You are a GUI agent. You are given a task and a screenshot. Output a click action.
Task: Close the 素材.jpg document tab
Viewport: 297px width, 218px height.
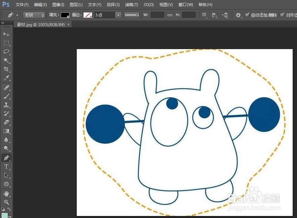point(68,24)
